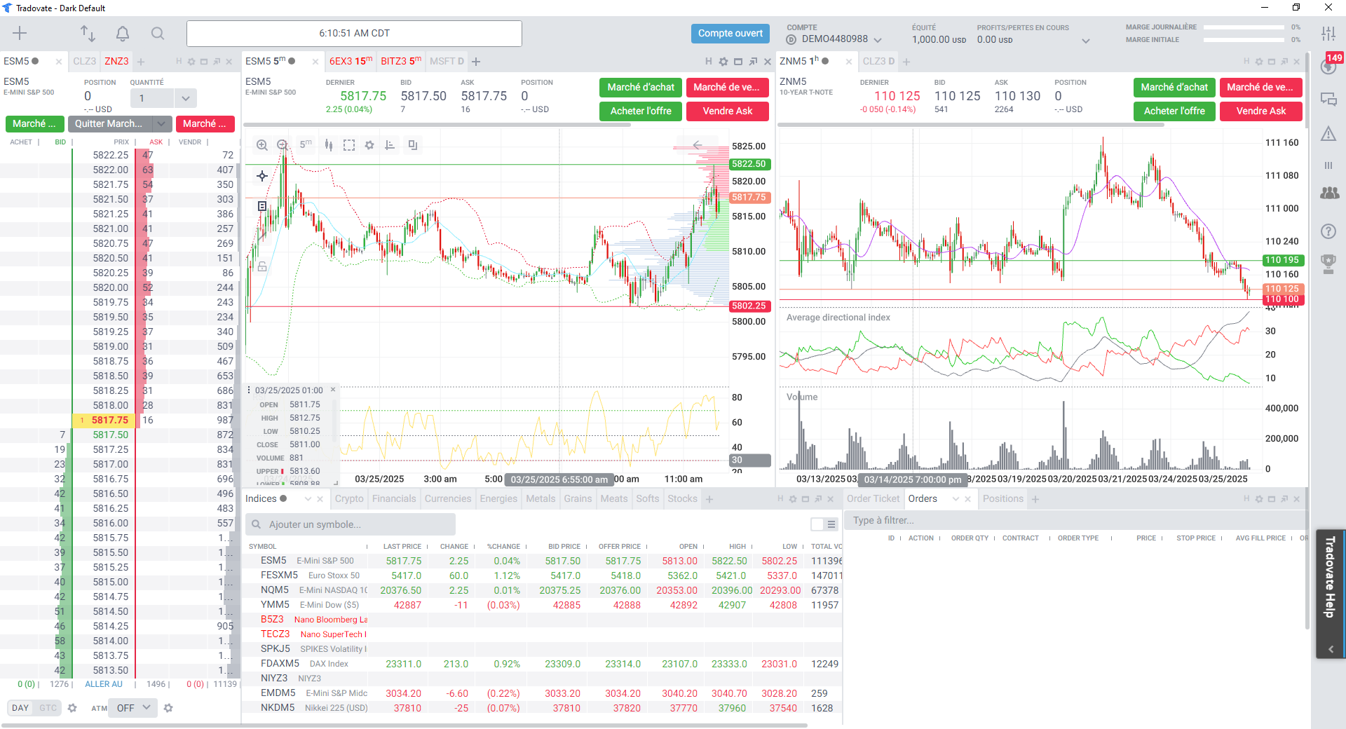Toggle the Indices list view switch

824,524
